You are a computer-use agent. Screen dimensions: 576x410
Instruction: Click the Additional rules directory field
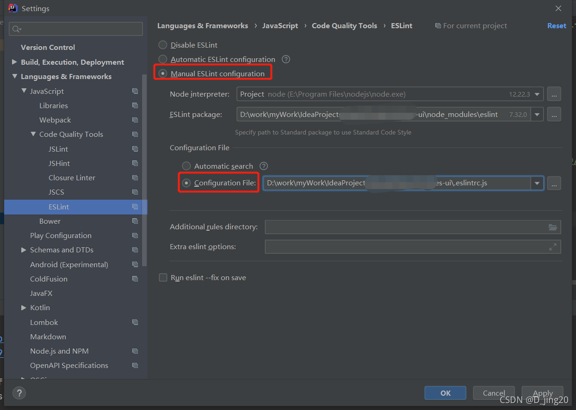pyautogui.click(x=413, y=227)
